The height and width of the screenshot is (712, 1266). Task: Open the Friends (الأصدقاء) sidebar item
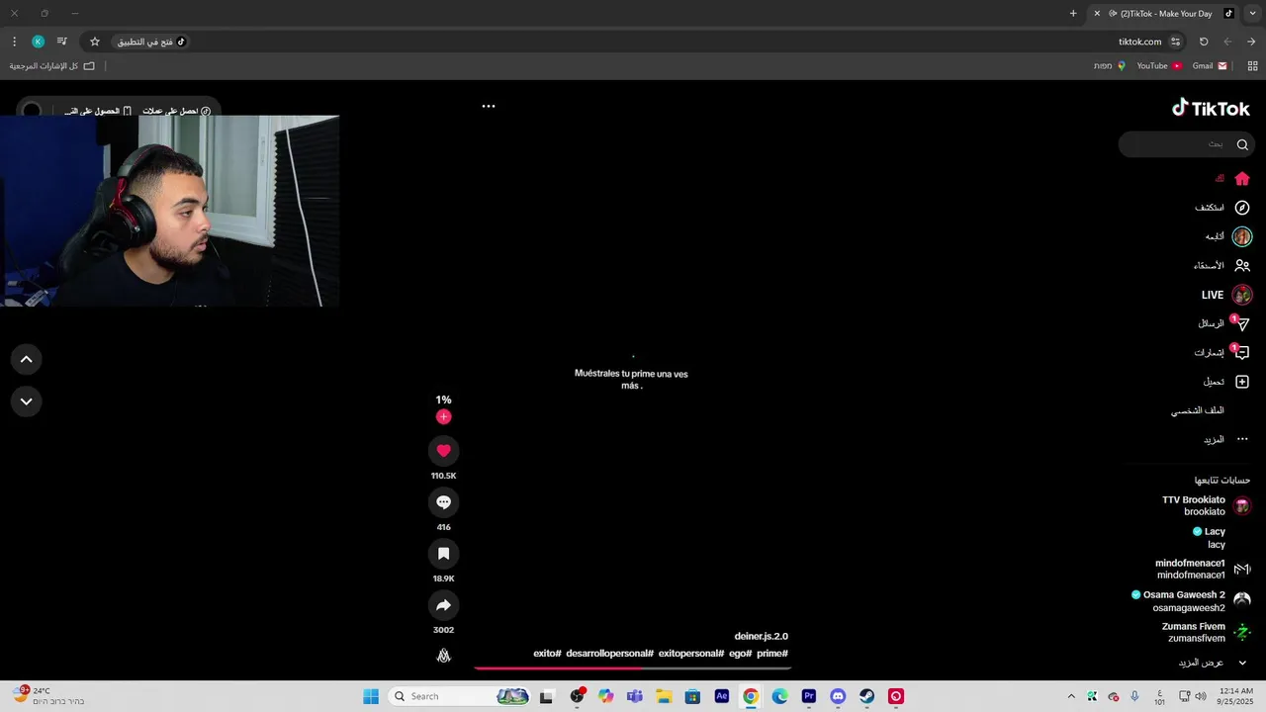click(x=1221, y=266)
